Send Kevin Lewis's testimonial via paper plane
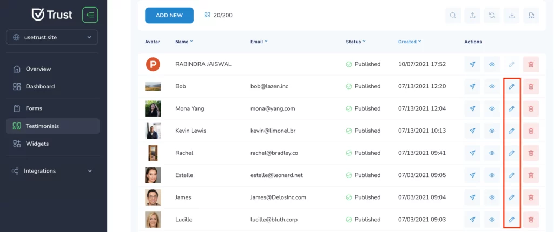This screenshot has width=554, height=232. [x=472, y=131]
